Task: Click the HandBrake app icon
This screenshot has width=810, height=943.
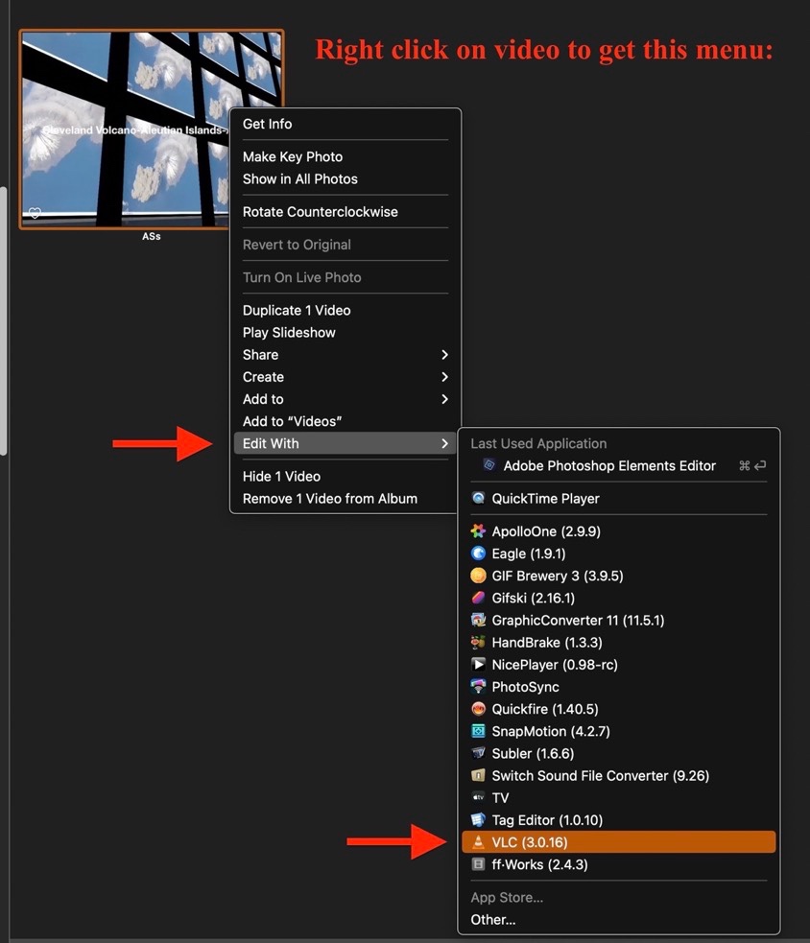Action: point(478,643)
